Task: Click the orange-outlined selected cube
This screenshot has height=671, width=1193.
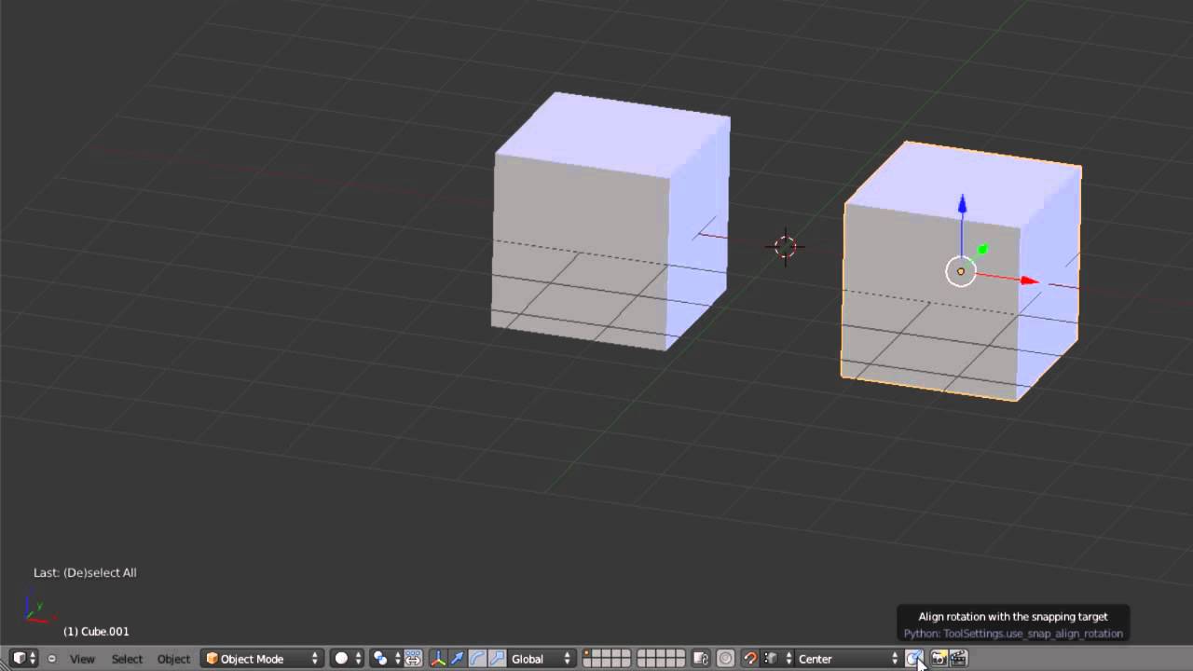Action: pyautogui.click(x=961, y=271)
